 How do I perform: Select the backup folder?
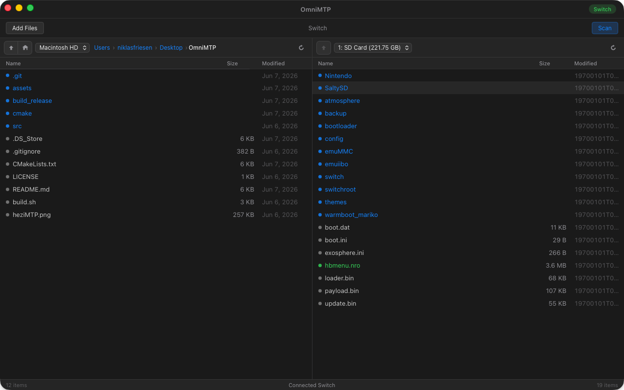tap(468, 114)
